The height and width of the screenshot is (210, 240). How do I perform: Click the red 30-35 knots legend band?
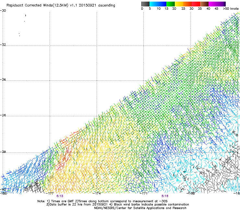tap(196, 4)
